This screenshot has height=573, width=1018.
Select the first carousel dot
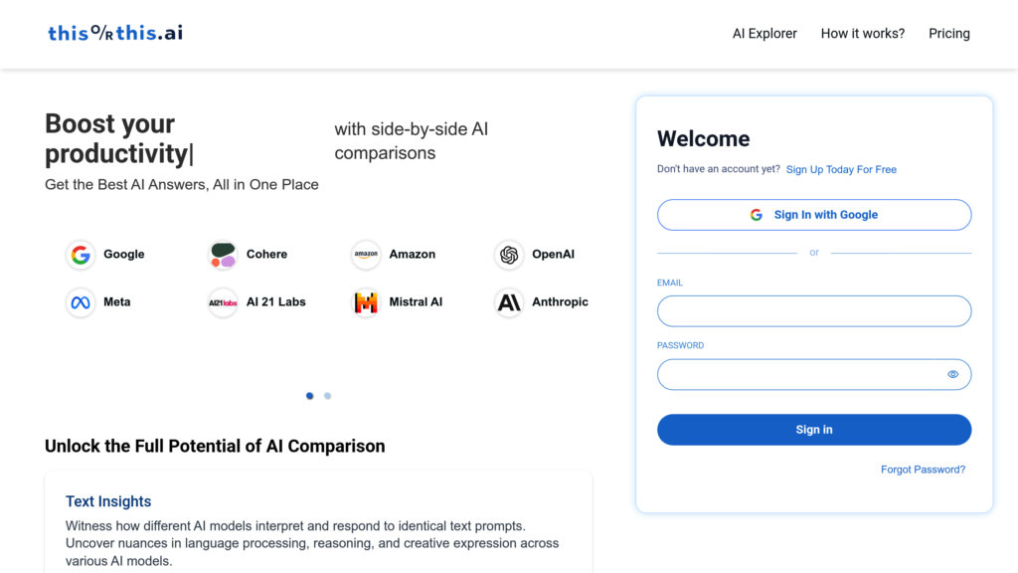[x=309, y=396]
